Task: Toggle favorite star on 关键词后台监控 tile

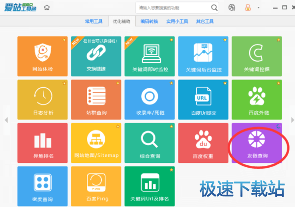Action: point(225,40)
